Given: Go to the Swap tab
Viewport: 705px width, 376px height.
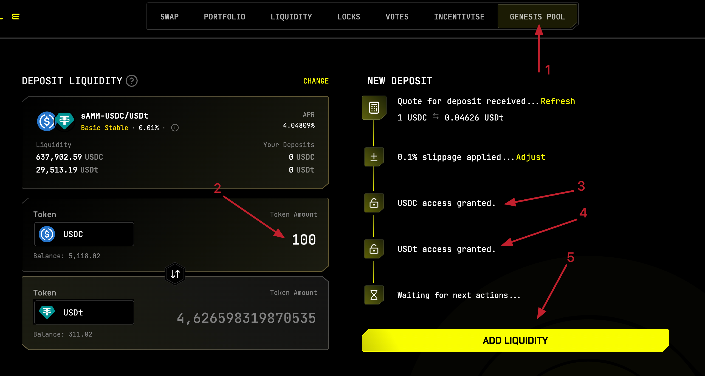Looking at the screenshot, I should 170,17.
